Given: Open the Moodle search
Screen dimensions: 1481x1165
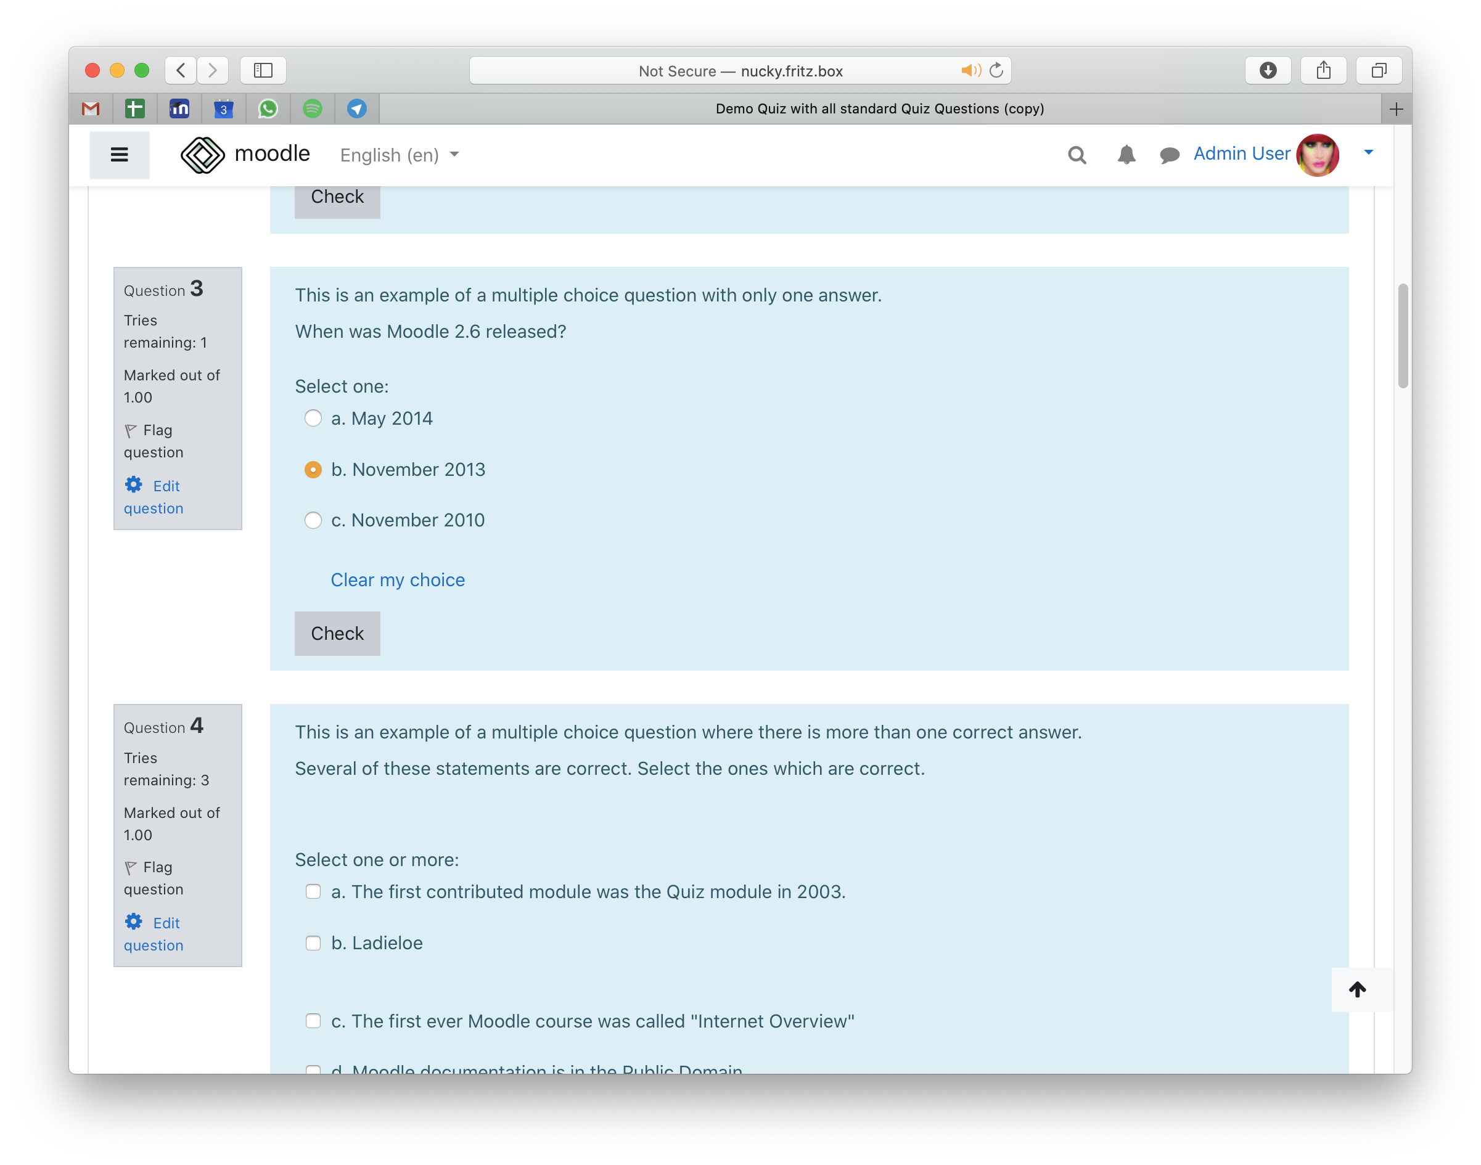Looking at the screenshot, I should pyautogui.click(x=1077, y=155).
